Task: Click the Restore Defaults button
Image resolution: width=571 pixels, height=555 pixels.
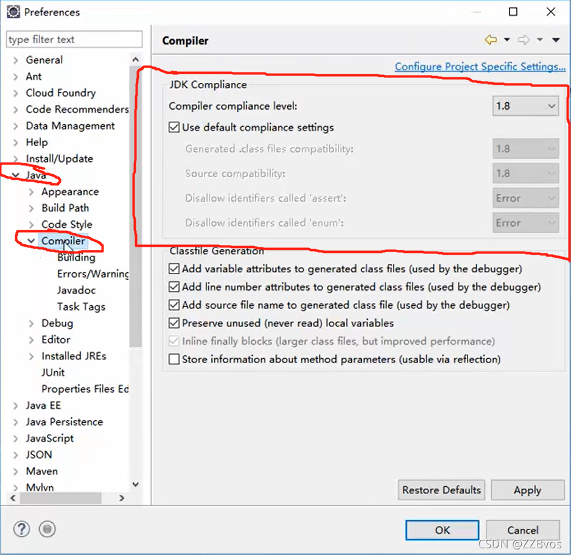Action: pos(441,490)
